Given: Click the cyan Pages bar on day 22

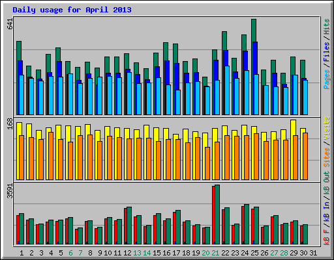Looking at the screenshot, I should 227,90.
